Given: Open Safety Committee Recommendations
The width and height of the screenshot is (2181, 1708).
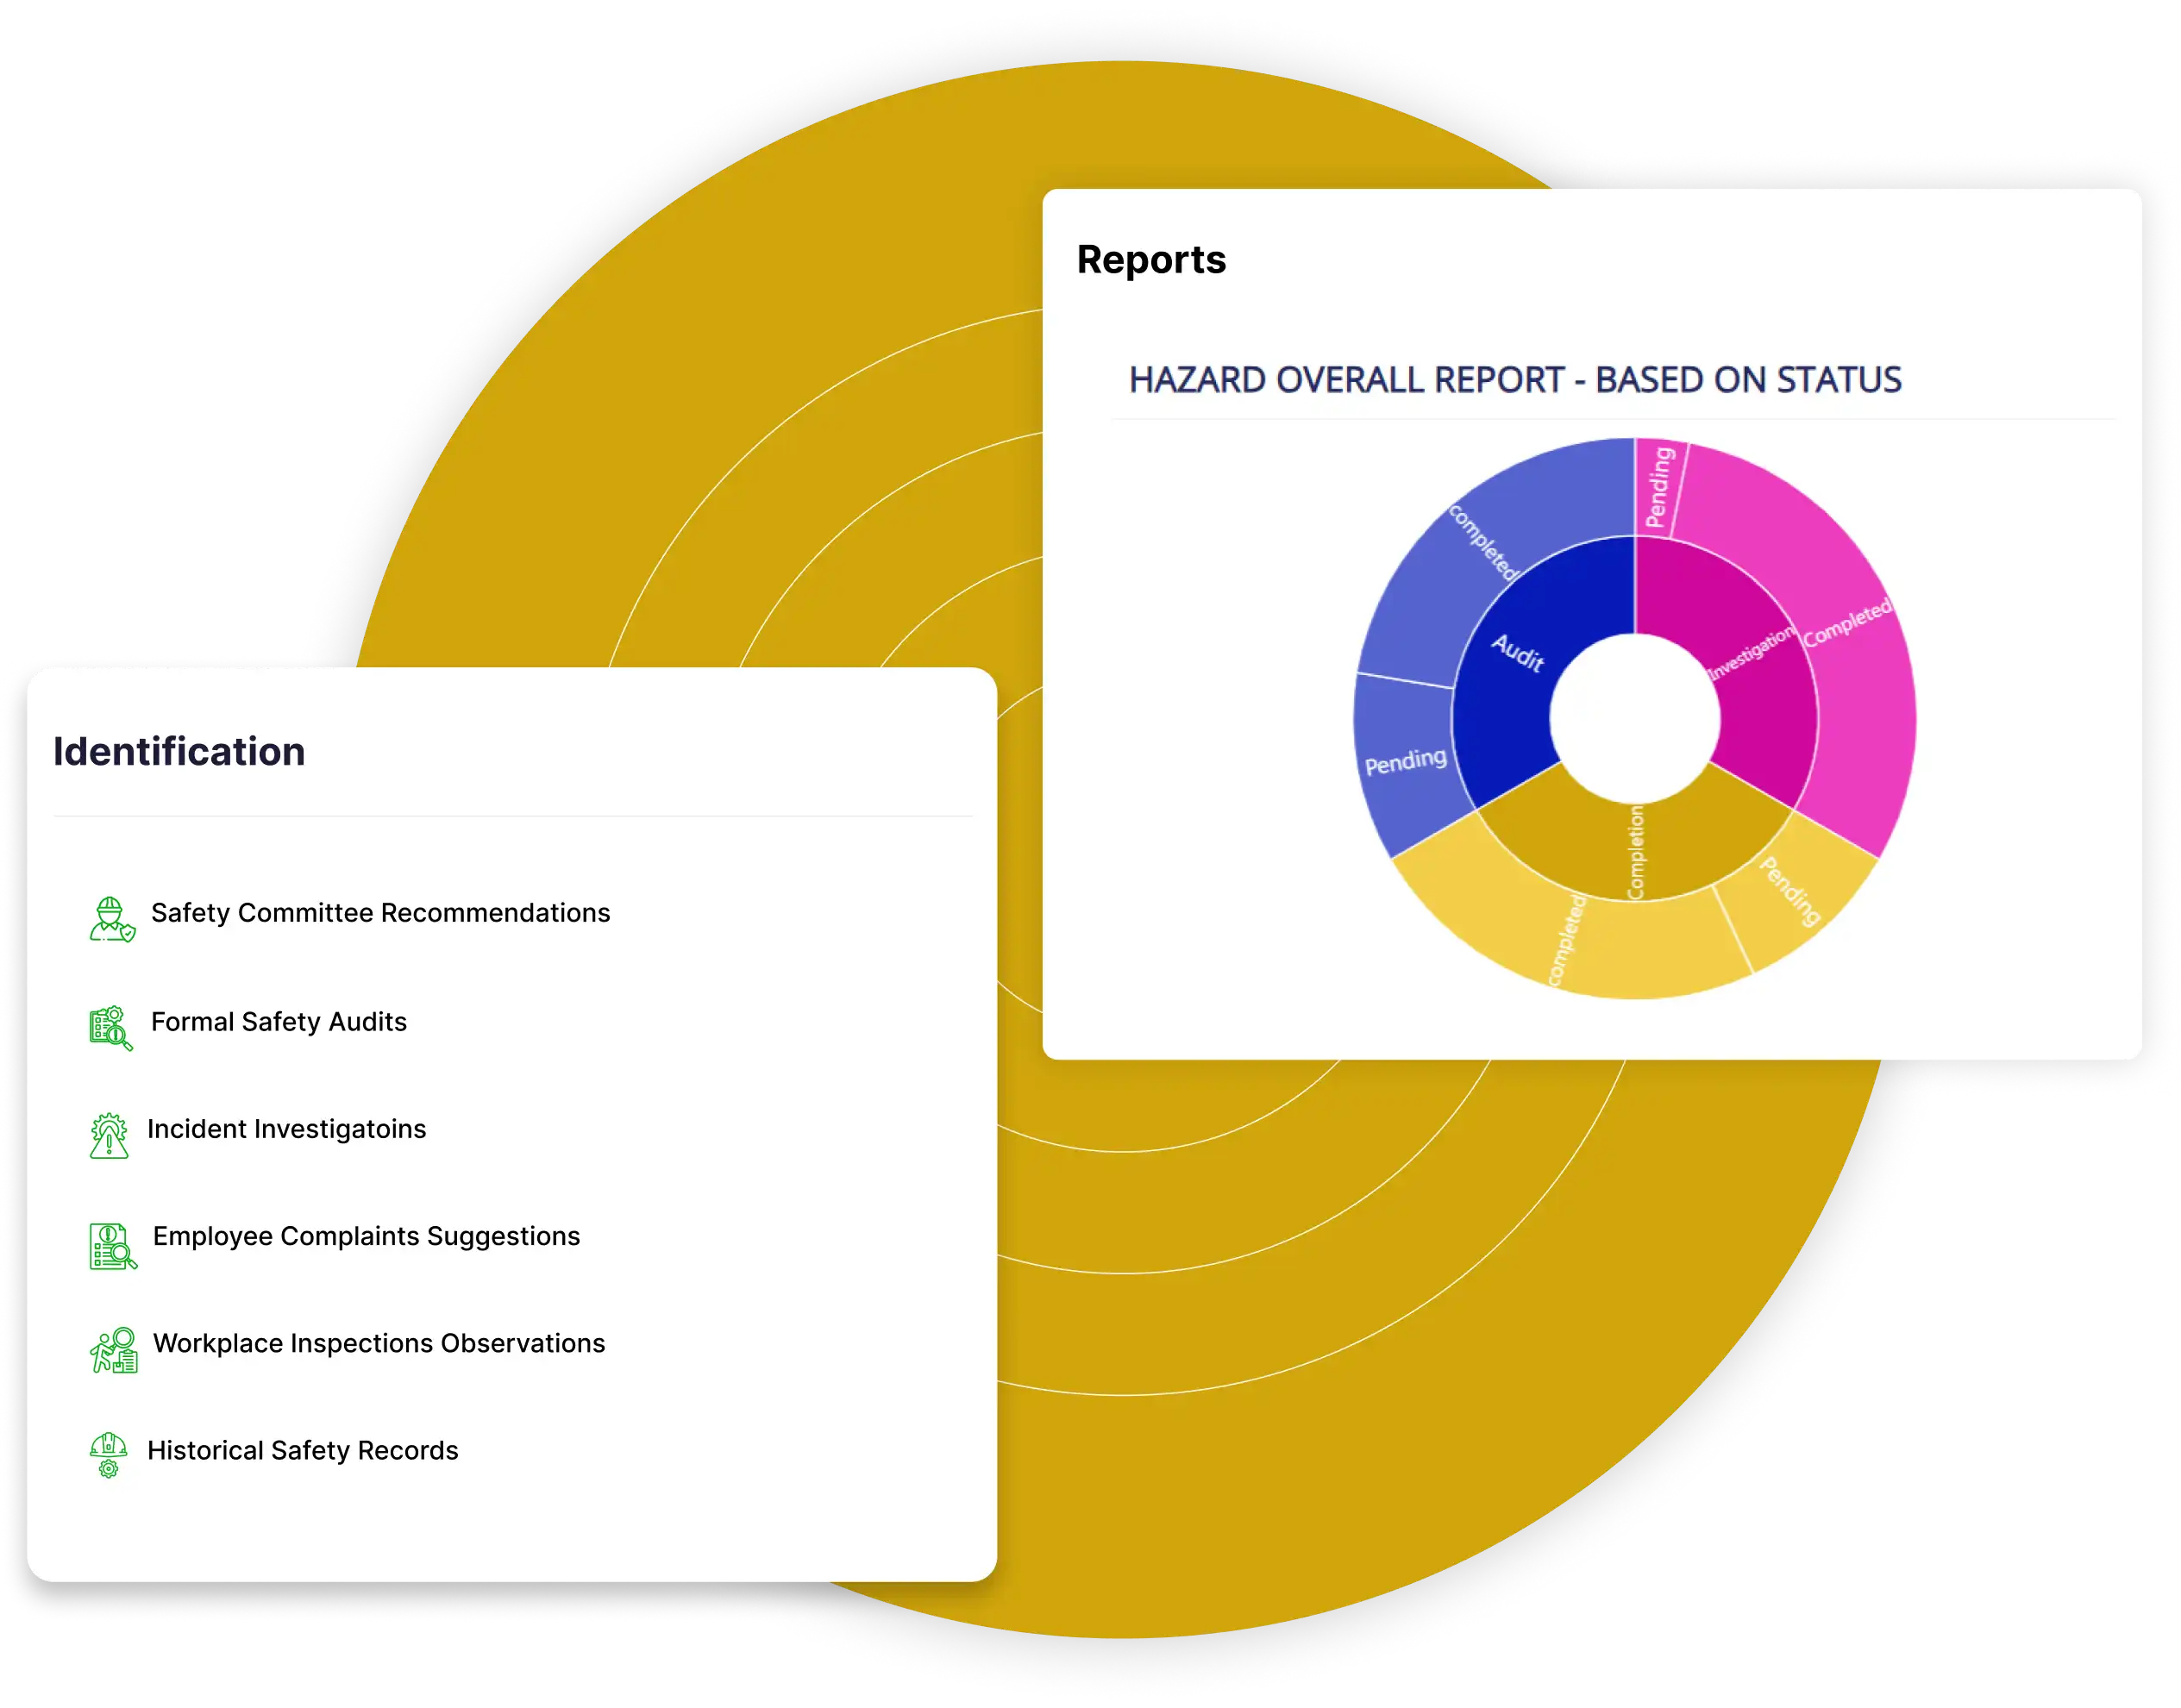Looking at the screenshot, I should click(x=380, y=912).
